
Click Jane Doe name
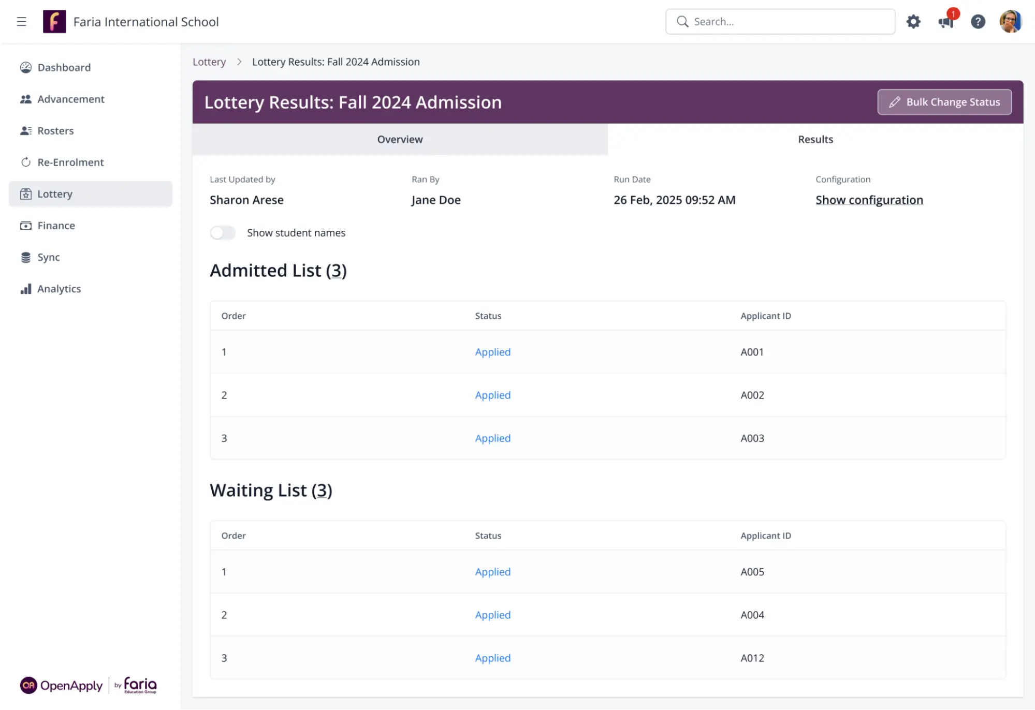point(436,200)
